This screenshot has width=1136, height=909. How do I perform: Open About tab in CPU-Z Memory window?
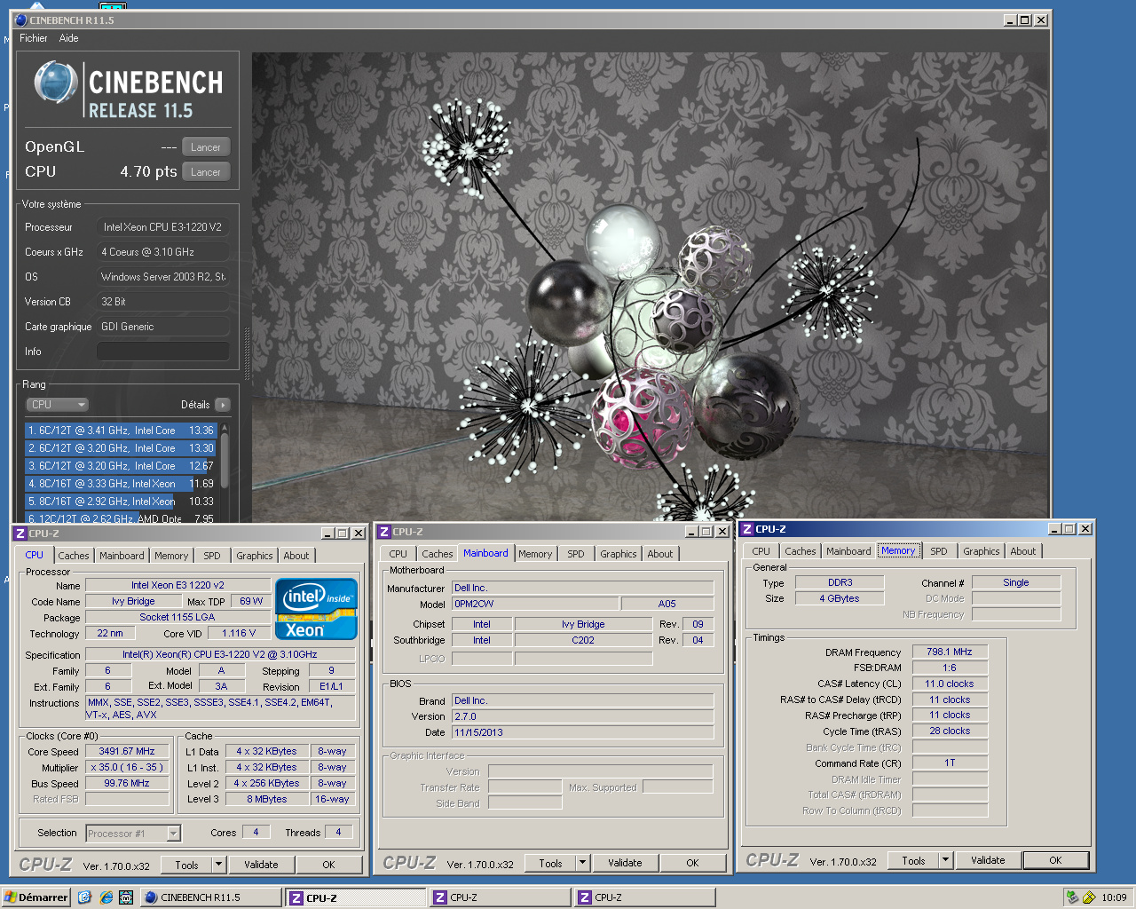(x=1023, y=551)
